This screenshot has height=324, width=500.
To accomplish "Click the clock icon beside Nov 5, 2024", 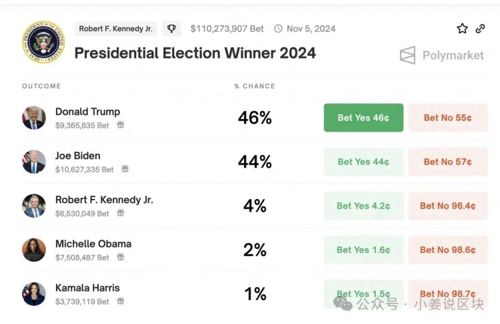I will (279, 29).
